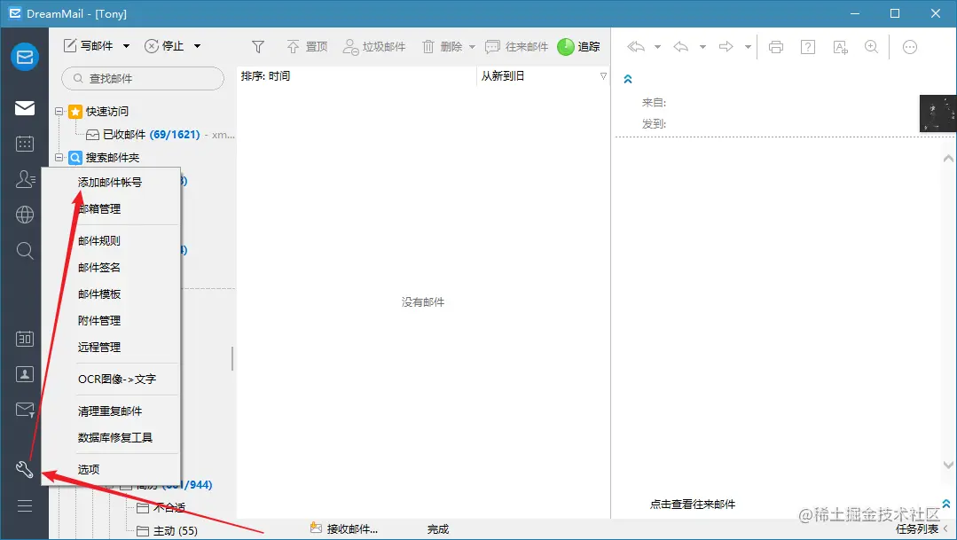Viewport: 957px width, 540px height.
Task: Click the green 追踪 tracking button
Action: pos(578,46)
